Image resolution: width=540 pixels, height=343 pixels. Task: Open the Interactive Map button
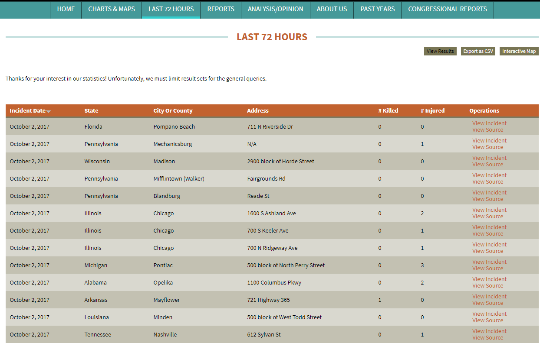[x=519, y=51]
